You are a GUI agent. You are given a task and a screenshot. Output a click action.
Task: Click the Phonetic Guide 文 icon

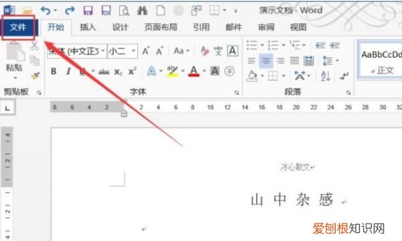[x=218, y=51]
